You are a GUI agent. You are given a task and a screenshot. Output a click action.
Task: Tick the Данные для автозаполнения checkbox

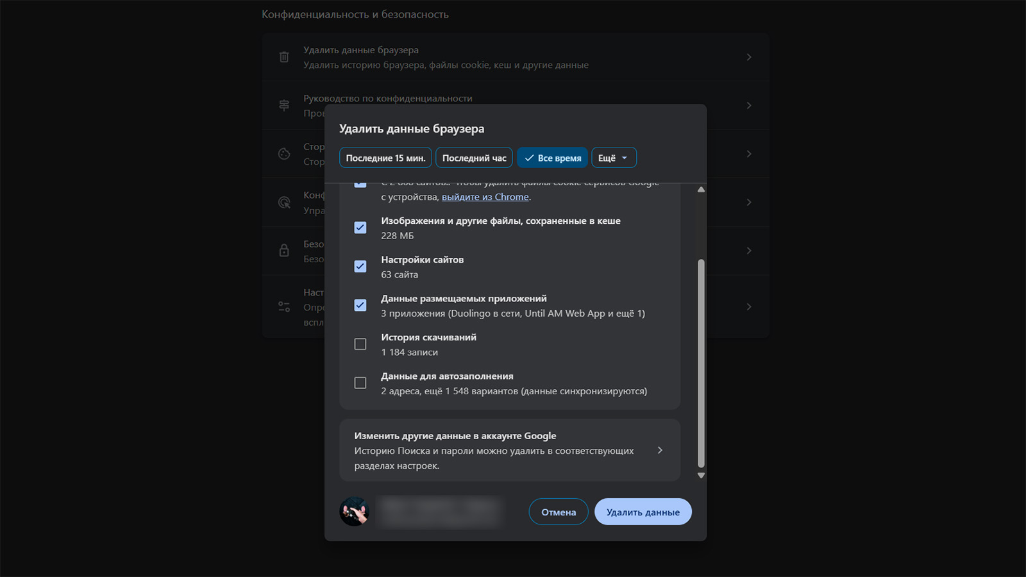tap(360, 383)
